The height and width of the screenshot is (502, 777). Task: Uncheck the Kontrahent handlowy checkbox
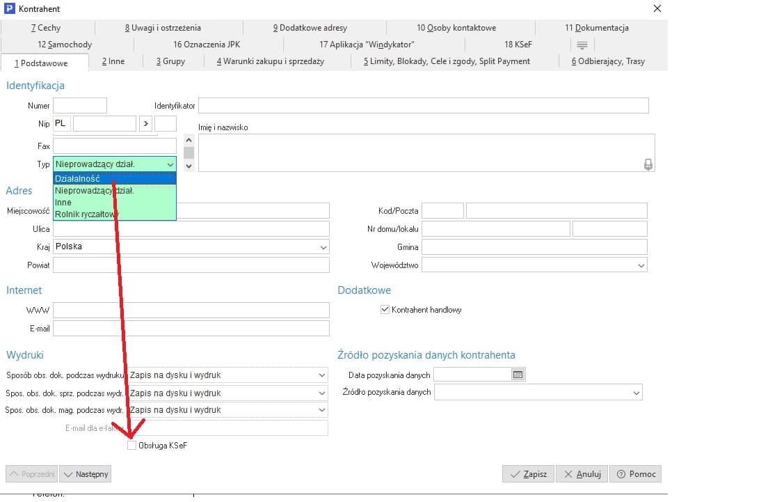[x=385, y=310]
